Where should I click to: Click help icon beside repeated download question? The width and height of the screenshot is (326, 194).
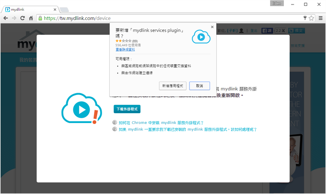click(x=115, y=129)
